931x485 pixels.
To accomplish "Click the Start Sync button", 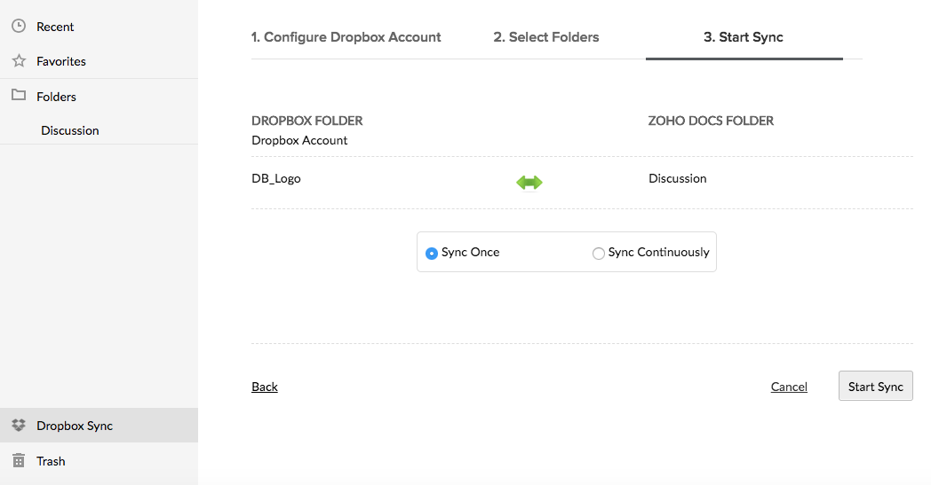I will tap(876, 386).
